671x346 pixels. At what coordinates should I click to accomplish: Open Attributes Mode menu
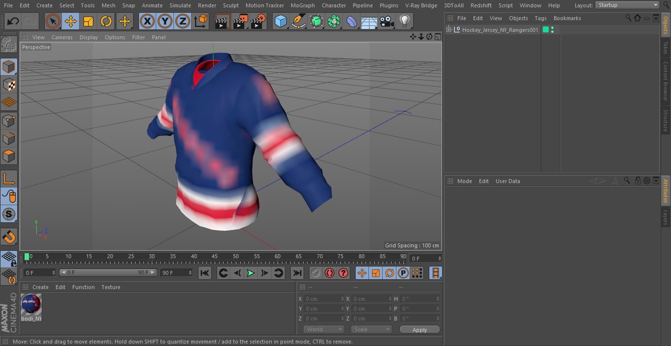pos(464,181)
